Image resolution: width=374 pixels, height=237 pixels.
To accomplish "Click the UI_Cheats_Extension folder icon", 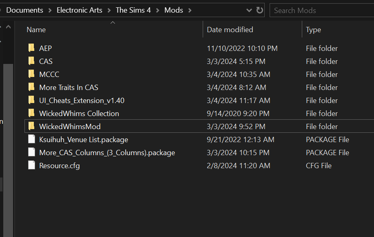I will (x=31, y=100).
